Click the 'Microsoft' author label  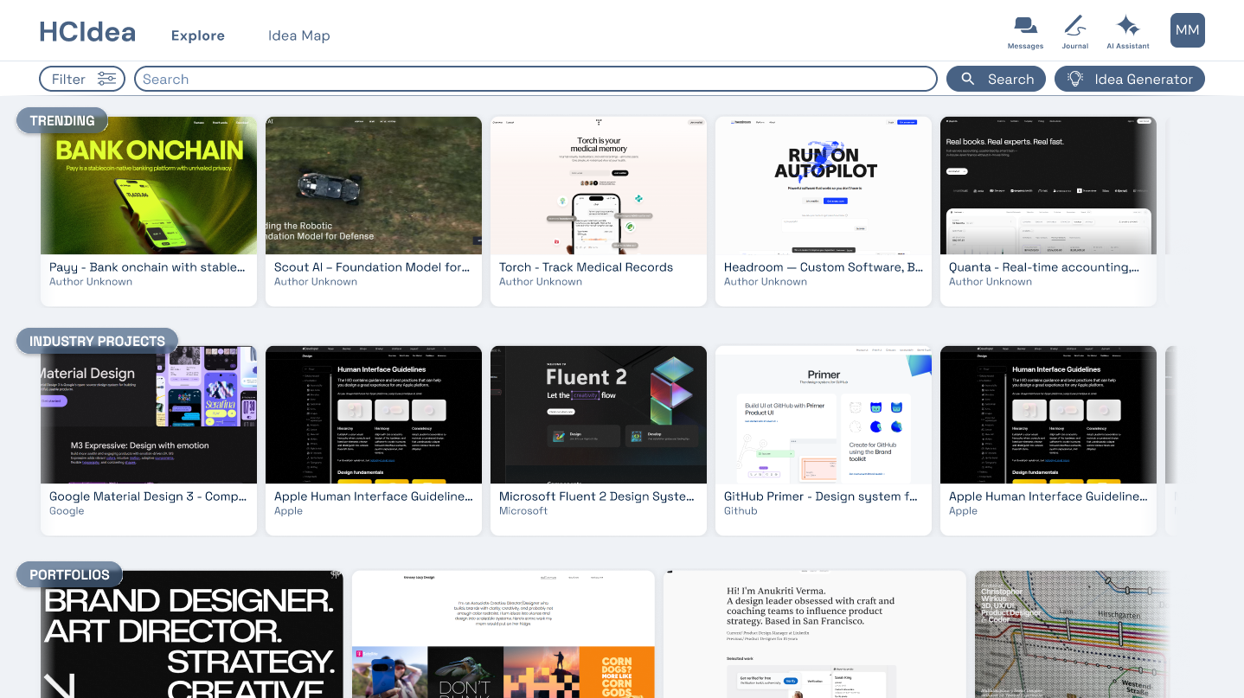pos(523,511)
